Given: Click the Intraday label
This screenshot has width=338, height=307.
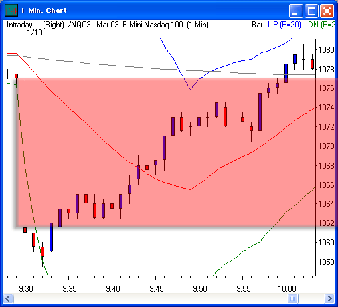Looking at the screenshot, I should pos(19,25).
